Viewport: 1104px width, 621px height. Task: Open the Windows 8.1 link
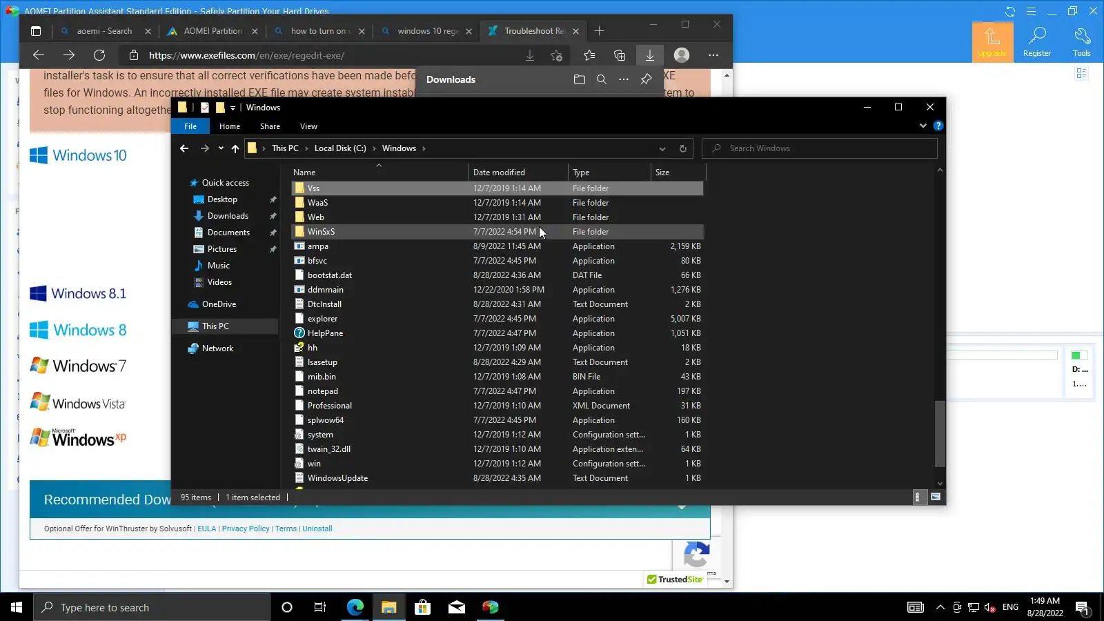pyautogui.click(x=78, y=293)
